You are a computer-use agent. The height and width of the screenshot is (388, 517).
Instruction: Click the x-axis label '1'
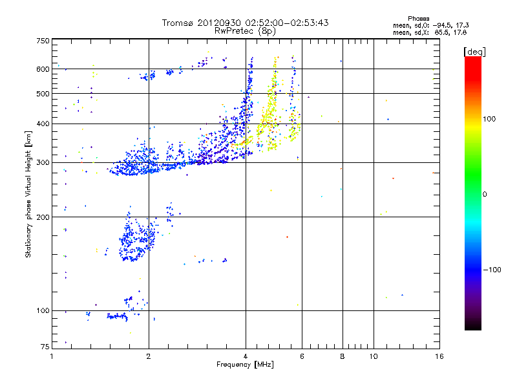pyautogui.click(x=52, y=356)
